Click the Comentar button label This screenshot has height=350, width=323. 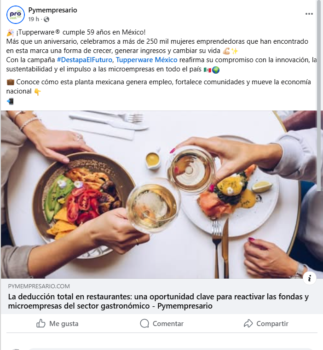[x=168, y=324]
